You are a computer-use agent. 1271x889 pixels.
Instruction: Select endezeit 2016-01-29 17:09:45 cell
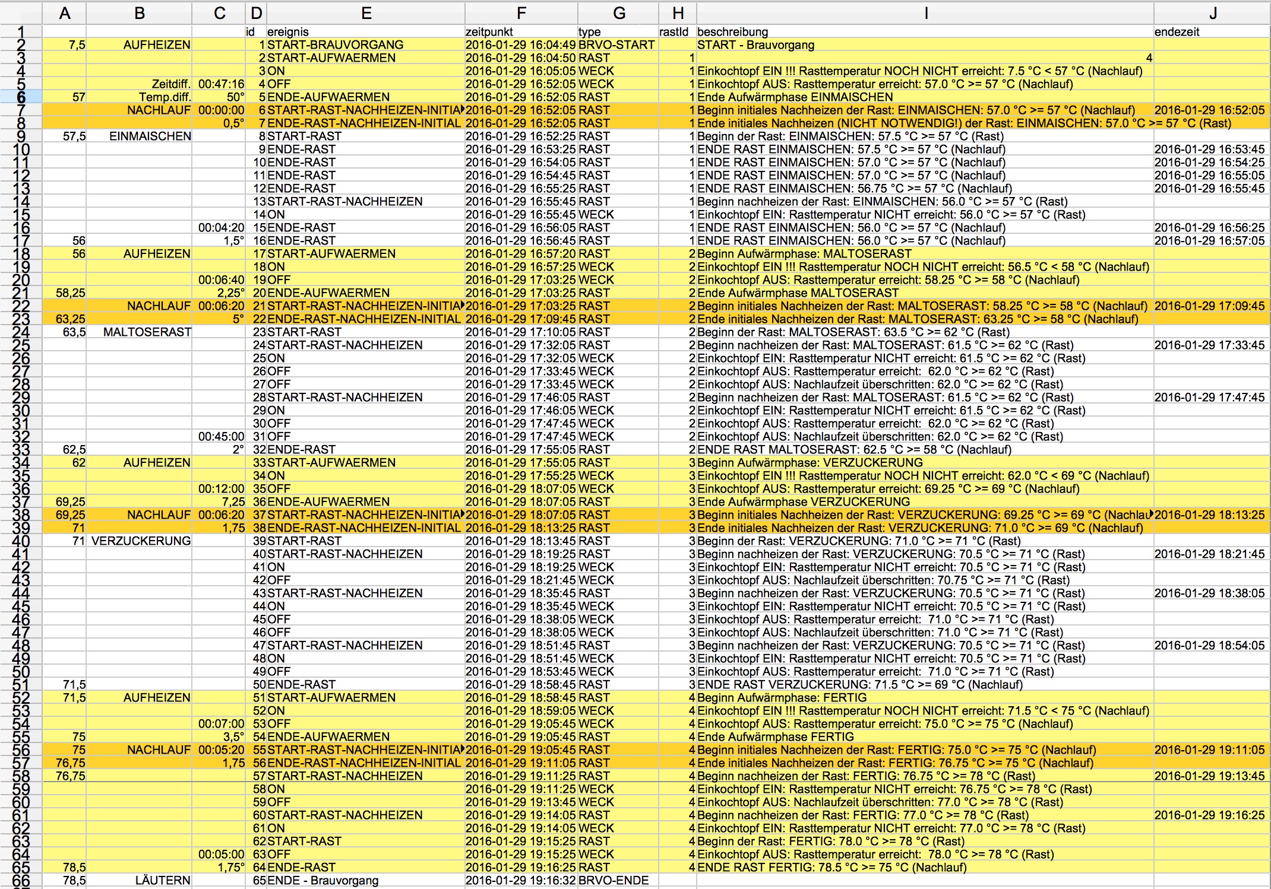(1212, 306)
